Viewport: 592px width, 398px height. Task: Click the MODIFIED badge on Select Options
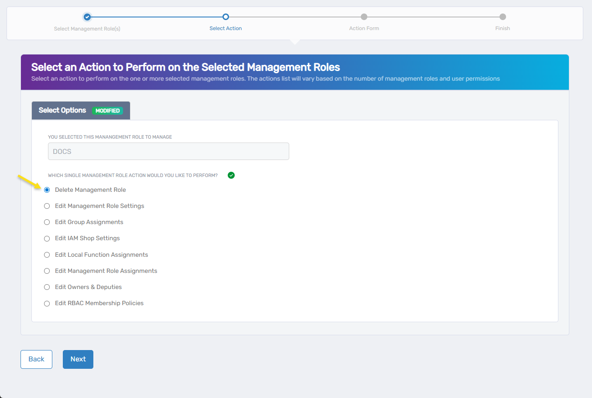[x=108, y=110]
